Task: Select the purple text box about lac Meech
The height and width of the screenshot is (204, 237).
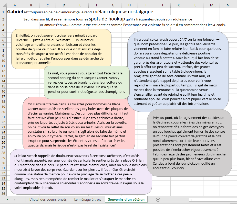Action: point(81,172)
